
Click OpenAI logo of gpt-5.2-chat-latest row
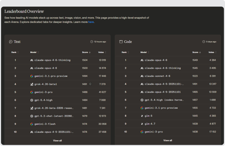(32, 116)
